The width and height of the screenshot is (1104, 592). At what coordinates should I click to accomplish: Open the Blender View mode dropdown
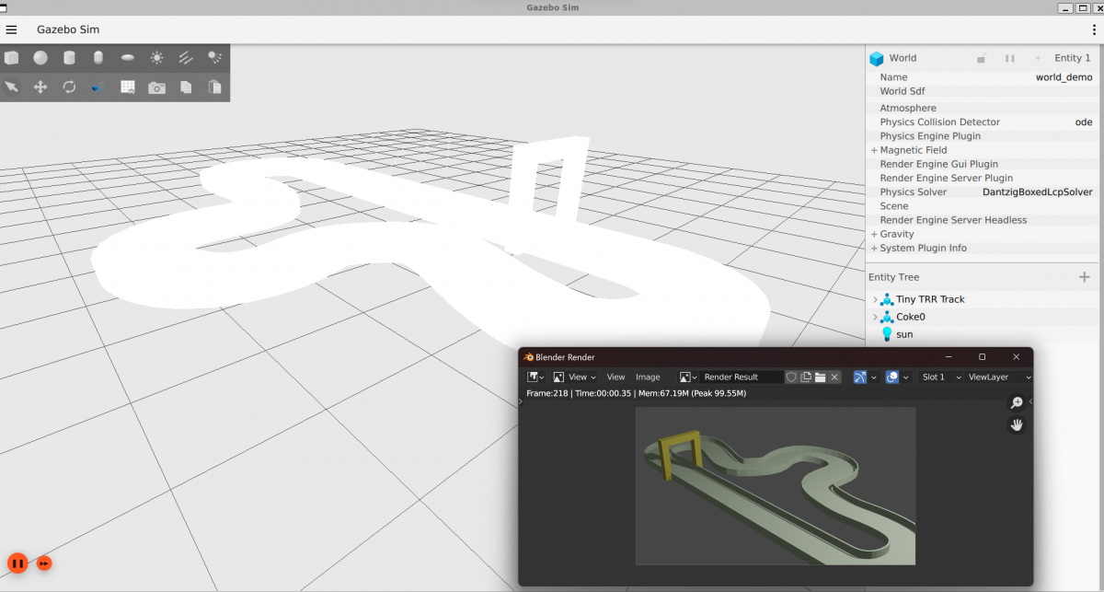click(x=575, y=377)
